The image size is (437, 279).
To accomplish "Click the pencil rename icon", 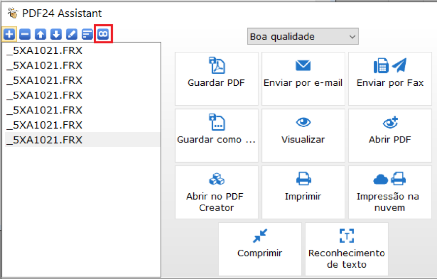I will click(x=72, y=34).
